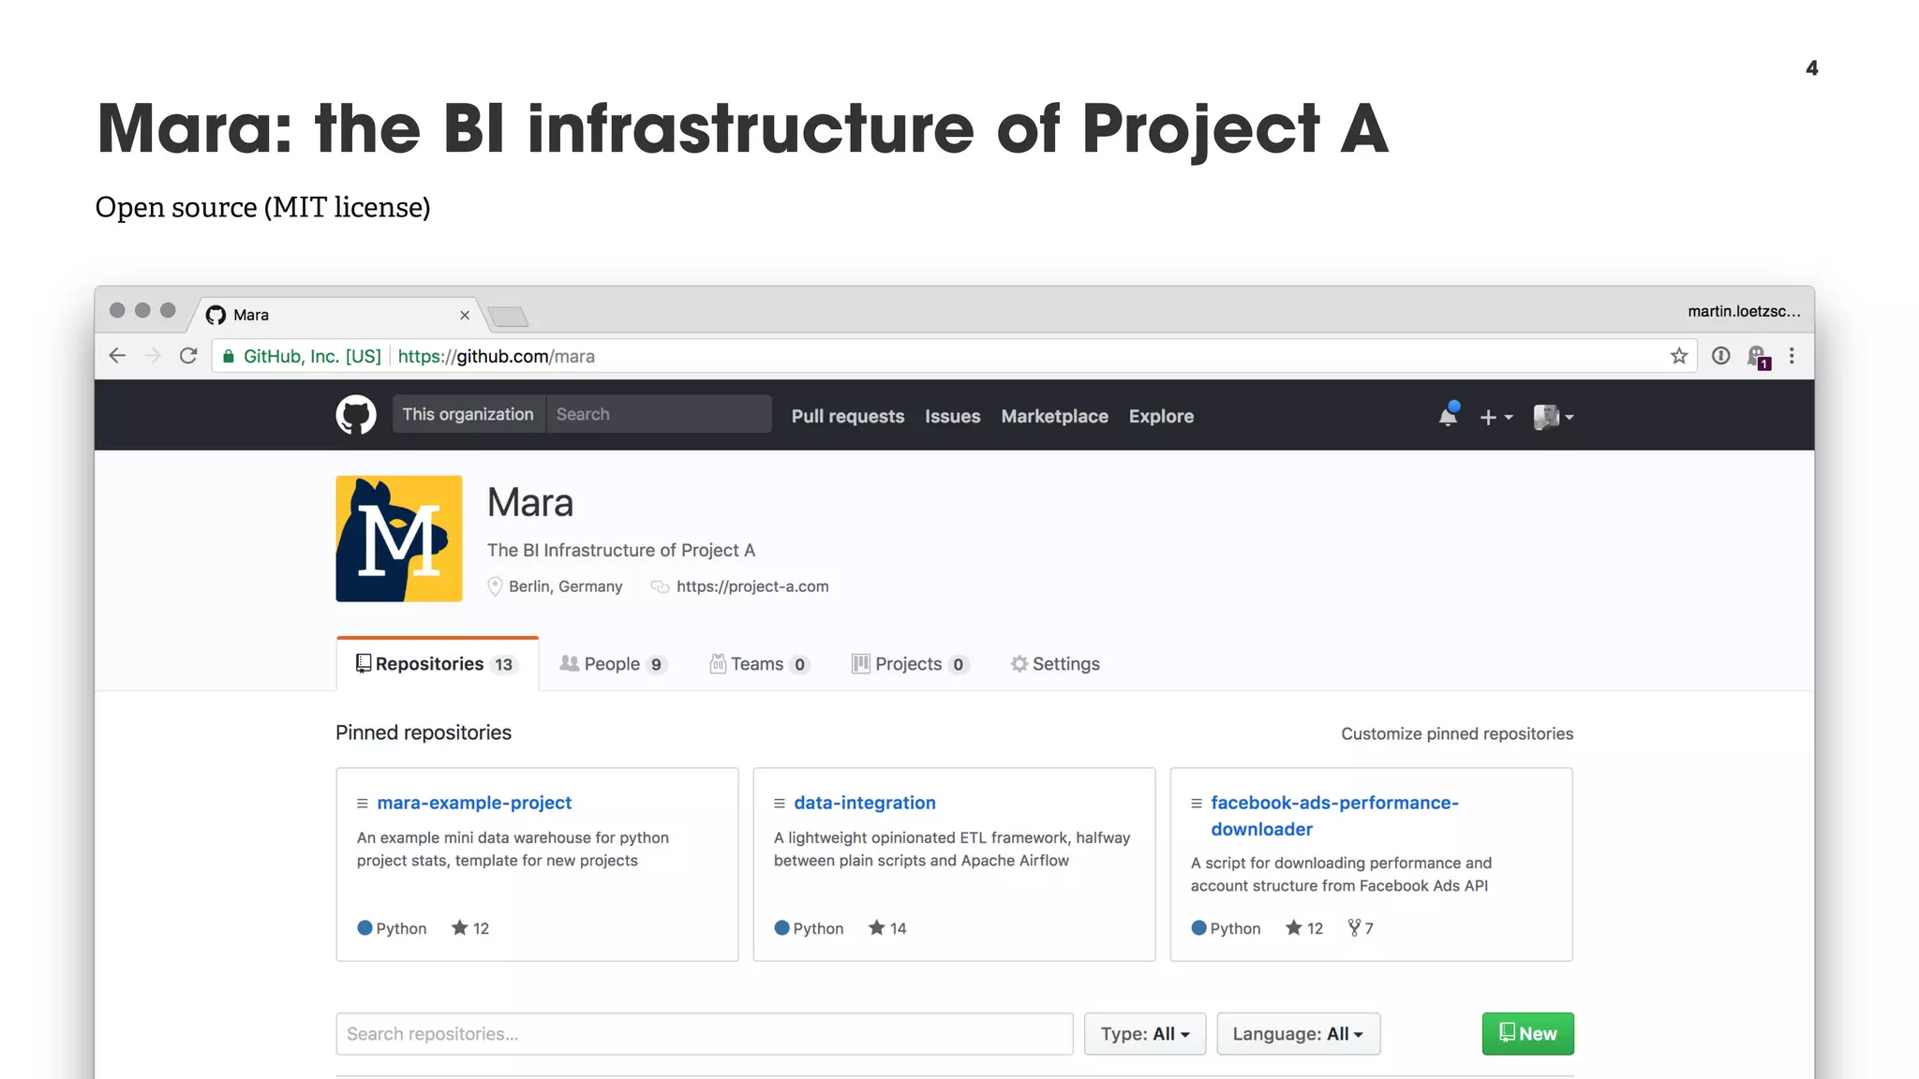
Task: Click the green New repository button
Action: pos(1527,1034)
